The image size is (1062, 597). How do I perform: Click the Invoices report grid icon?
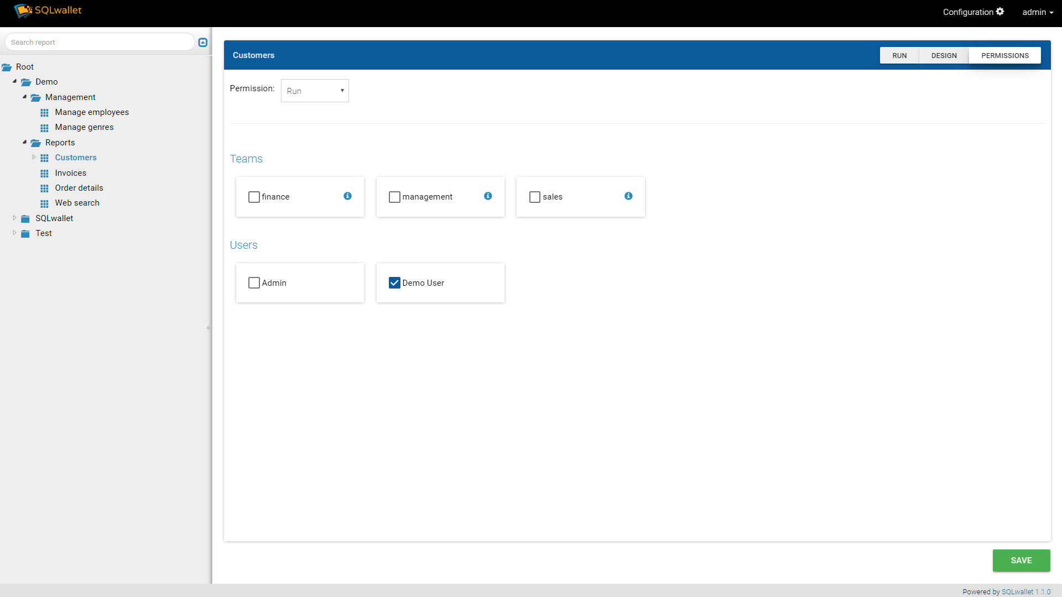tap(45, 174)
